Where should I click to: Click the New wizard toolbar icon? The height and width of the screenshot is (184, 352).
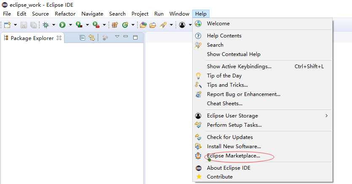(7, 25)
